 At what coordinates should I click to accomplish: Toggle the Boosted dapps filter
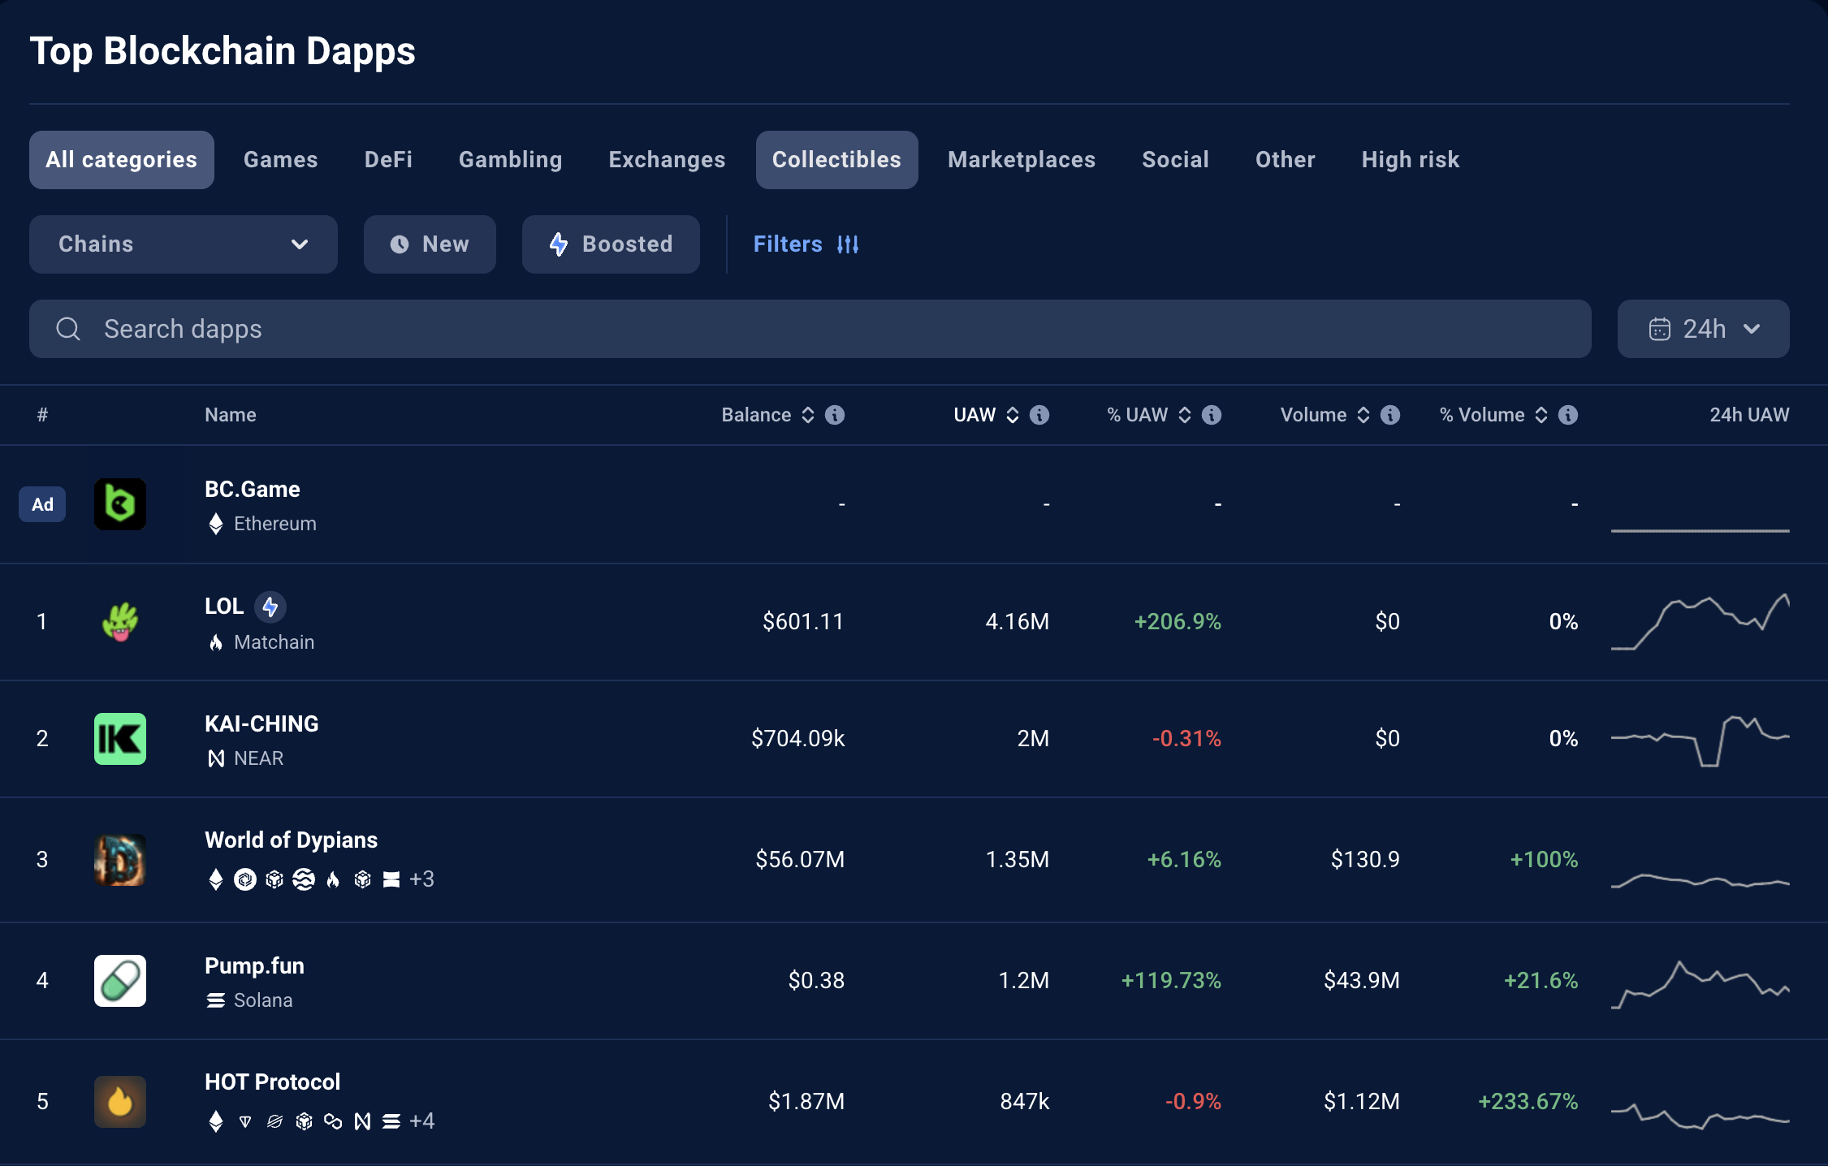click(x=611, y=244)
